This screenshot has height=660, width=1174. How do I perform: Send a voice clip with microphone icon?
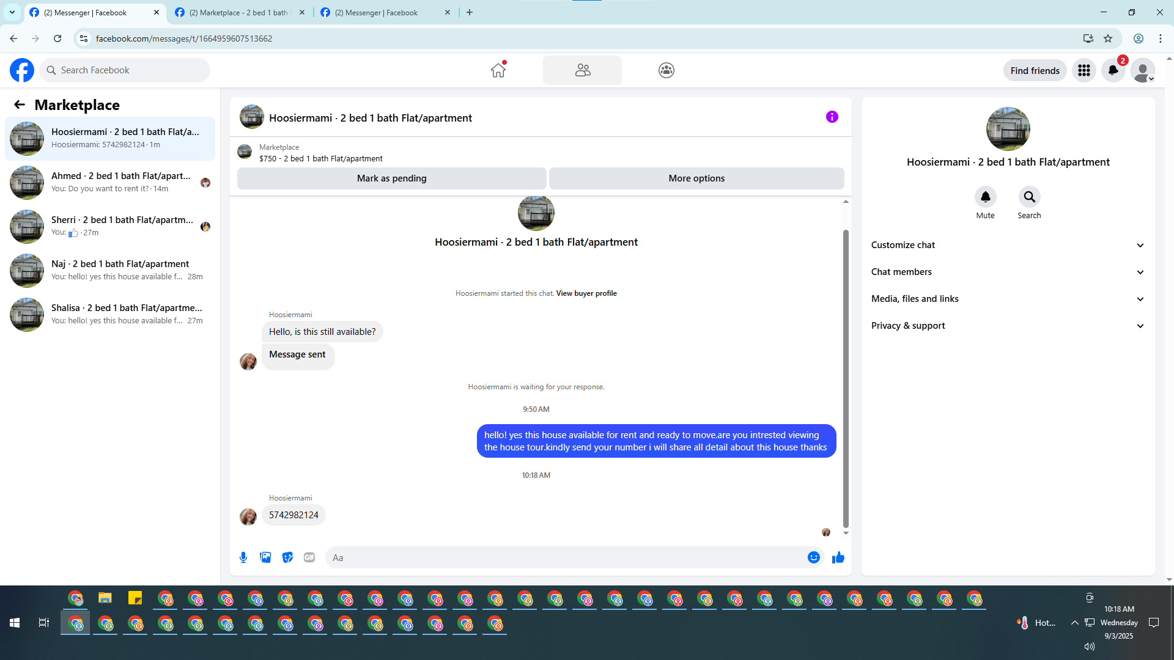pos(243,557)
